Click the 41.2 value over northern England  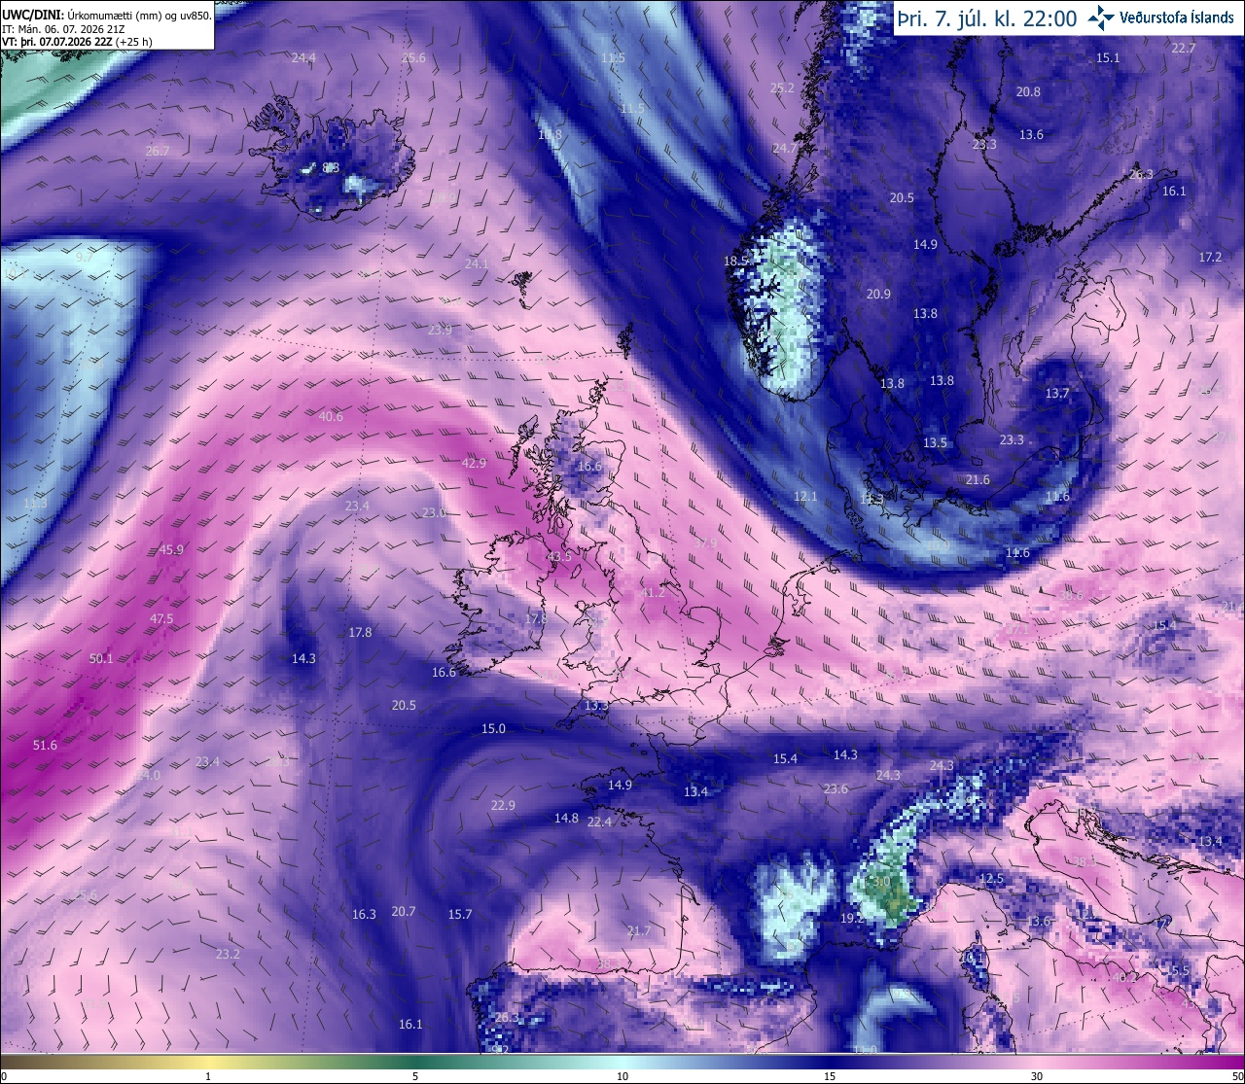point(653,592)
